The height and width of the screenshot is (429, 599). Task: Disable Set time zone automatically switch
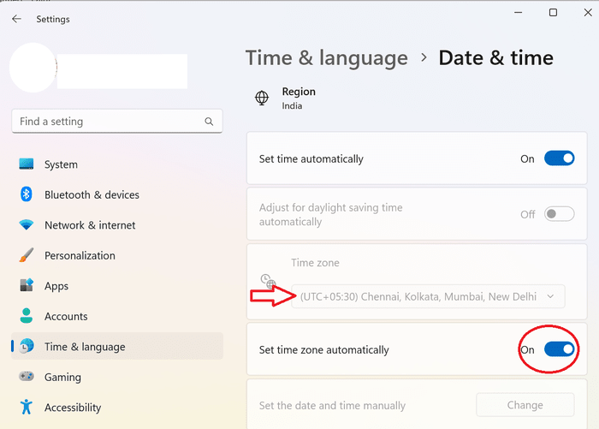tap(560, 349)
